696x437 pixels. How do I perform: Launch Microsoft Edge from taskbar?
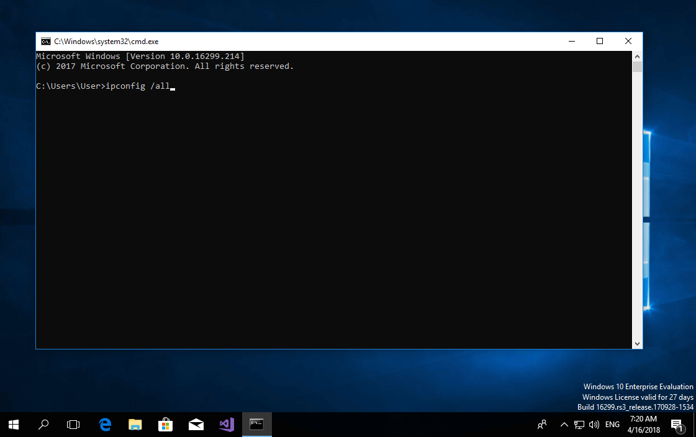[105, 425]
